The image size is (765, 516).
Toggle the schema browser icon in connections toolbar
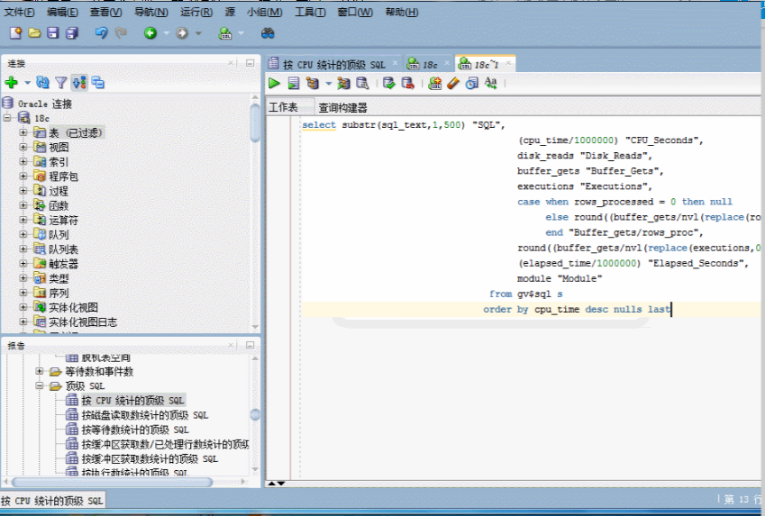click(x=79, y=83)
